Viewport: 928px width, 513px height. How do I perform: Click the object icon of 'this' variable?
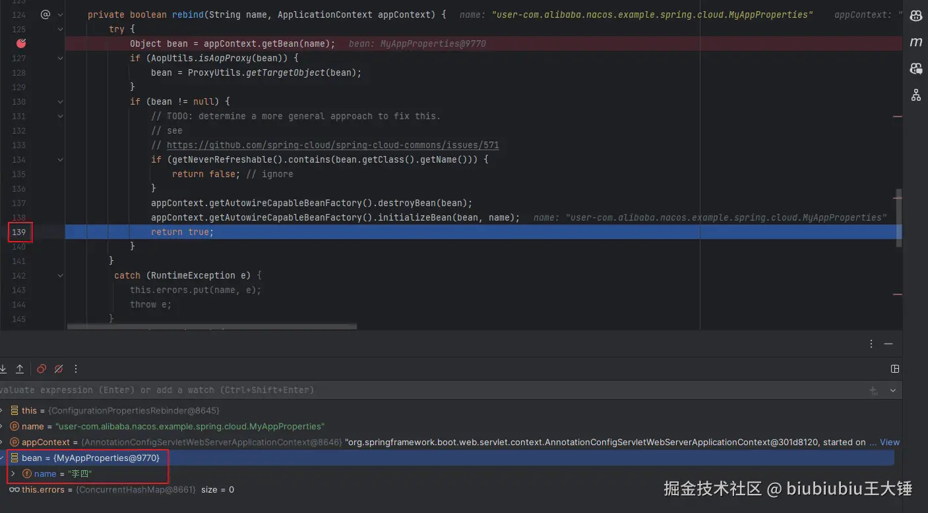[x=15, y=410]
